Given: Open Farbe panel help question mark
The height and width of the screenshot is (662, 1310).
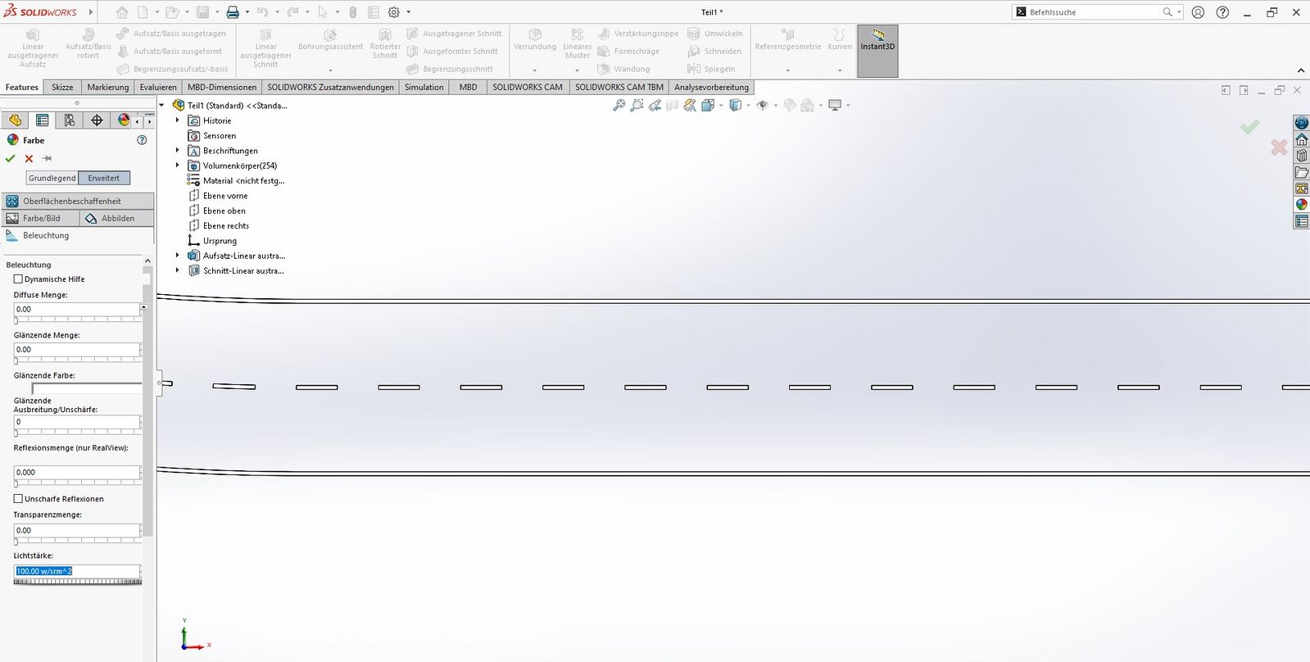Looking at the screenshot, I should [142, 140].
